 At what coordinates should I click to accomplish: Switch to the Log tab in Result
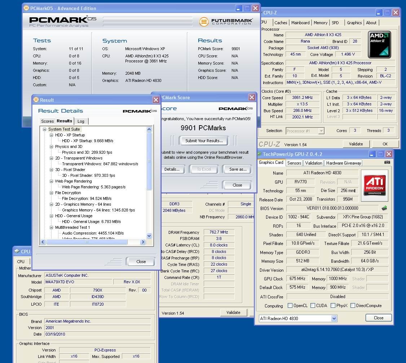pos(81,121)
